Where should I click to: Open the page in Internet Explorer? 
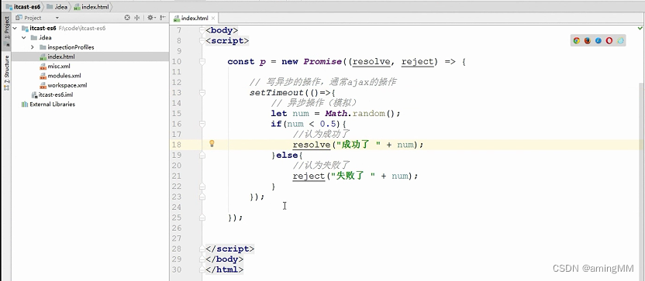pyautogui.click(x=620, y=41)
